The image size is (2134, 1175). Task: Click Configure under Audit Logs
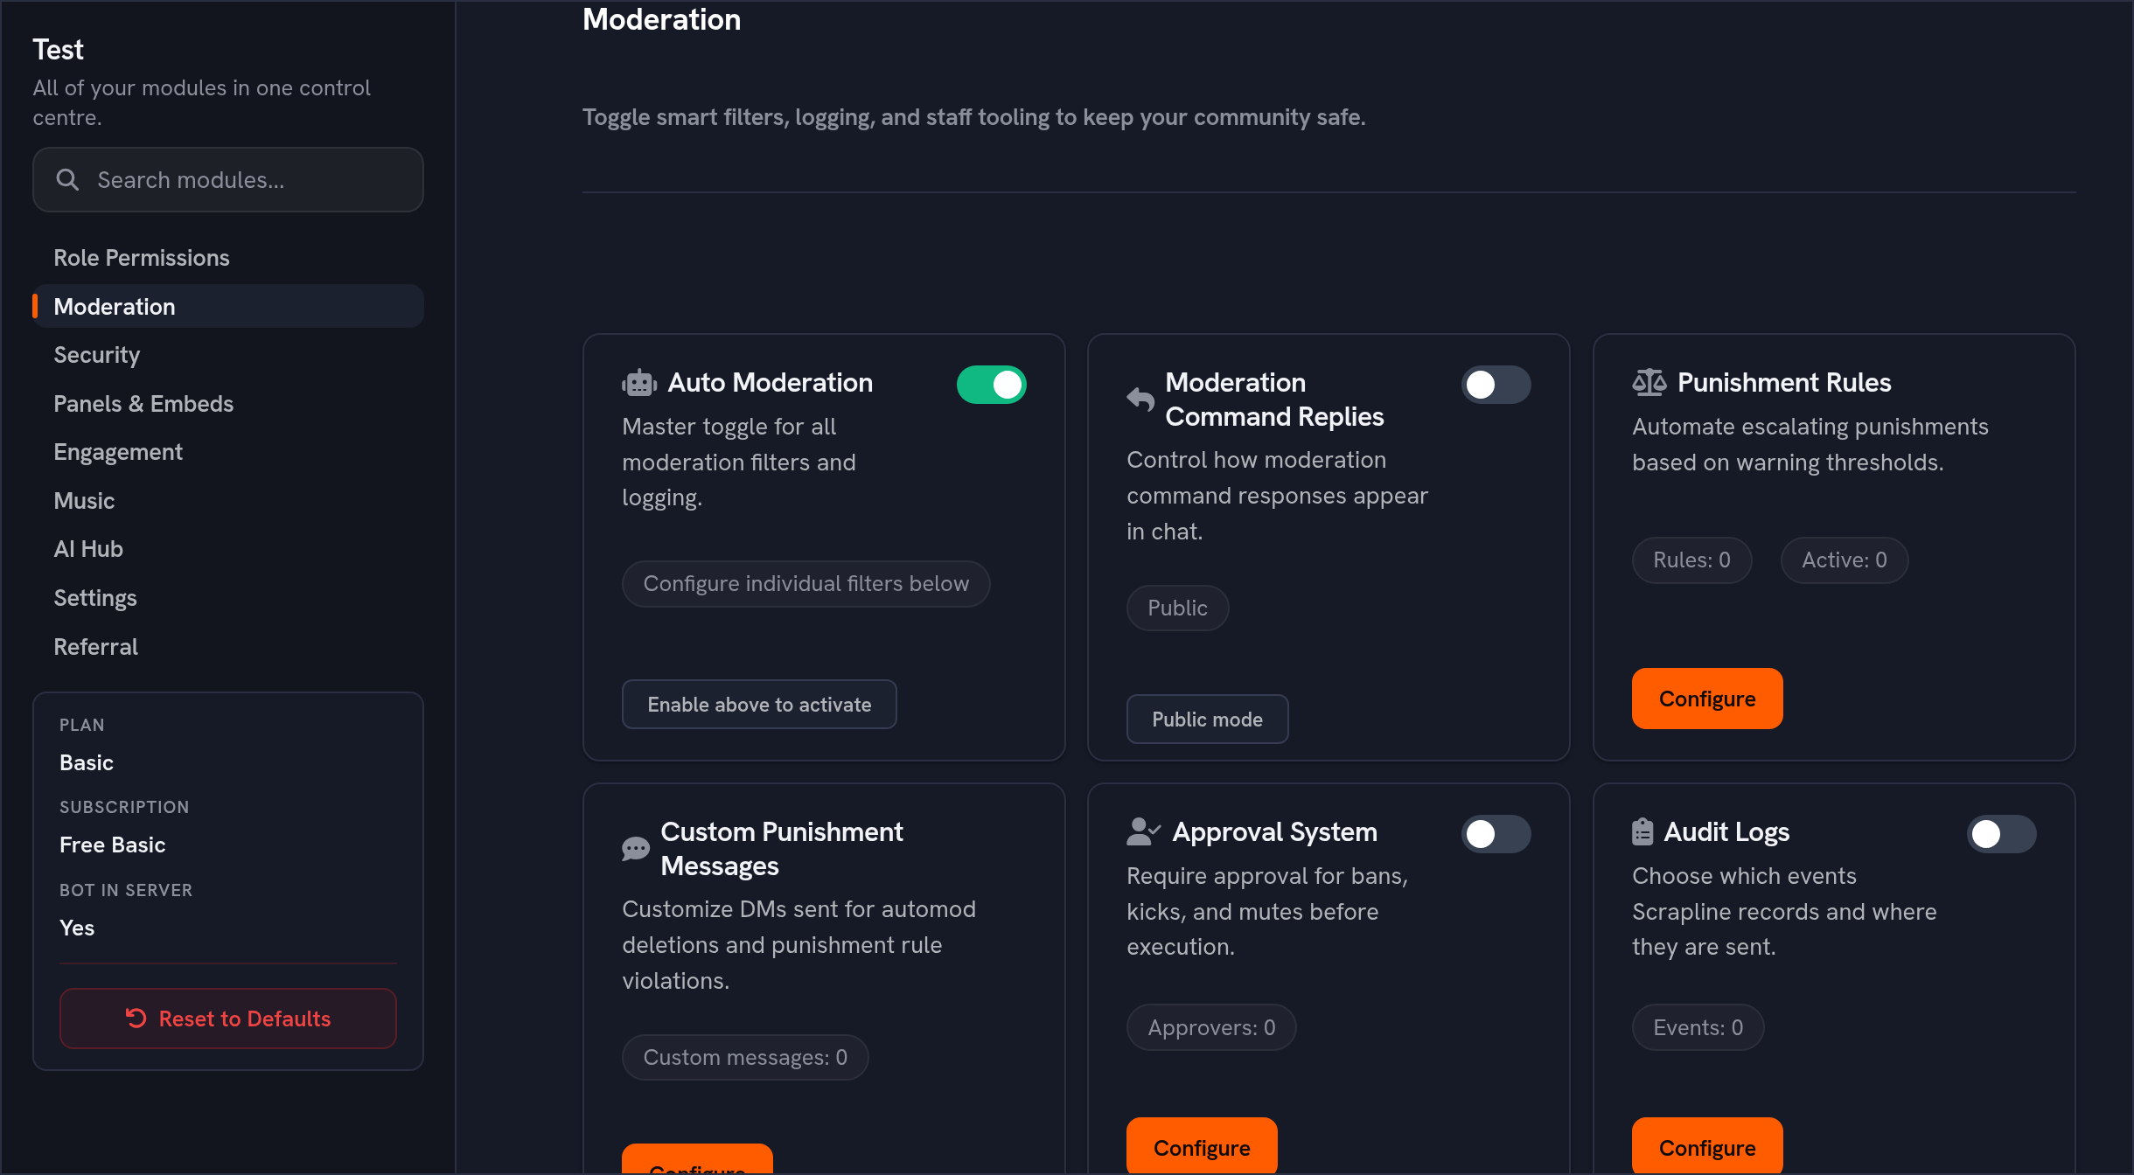pyautogui.click(x=1707, y=1146)
